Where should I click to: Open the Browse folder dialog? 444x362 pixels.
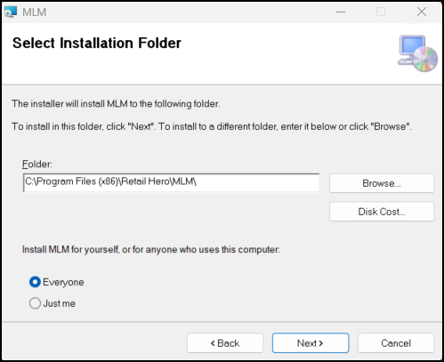point(382,183)
